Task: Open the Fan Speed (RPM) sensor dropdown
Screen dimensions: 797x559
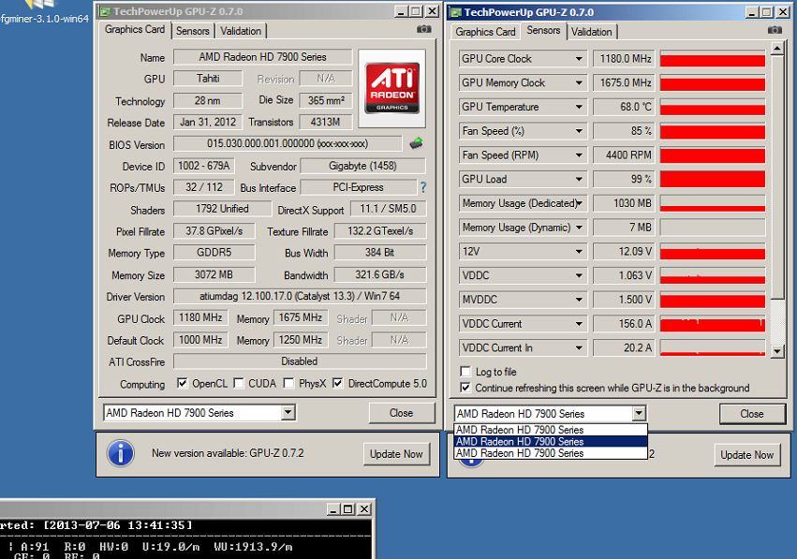Action: pyautogui.click(x=579, y=155)
